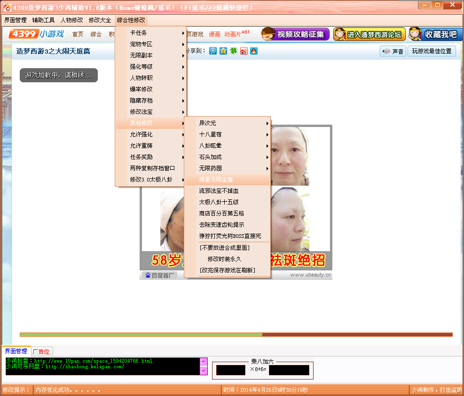Open the 动画片 HOT link
This screenshot has height=396, width=464.
(237, 34)
